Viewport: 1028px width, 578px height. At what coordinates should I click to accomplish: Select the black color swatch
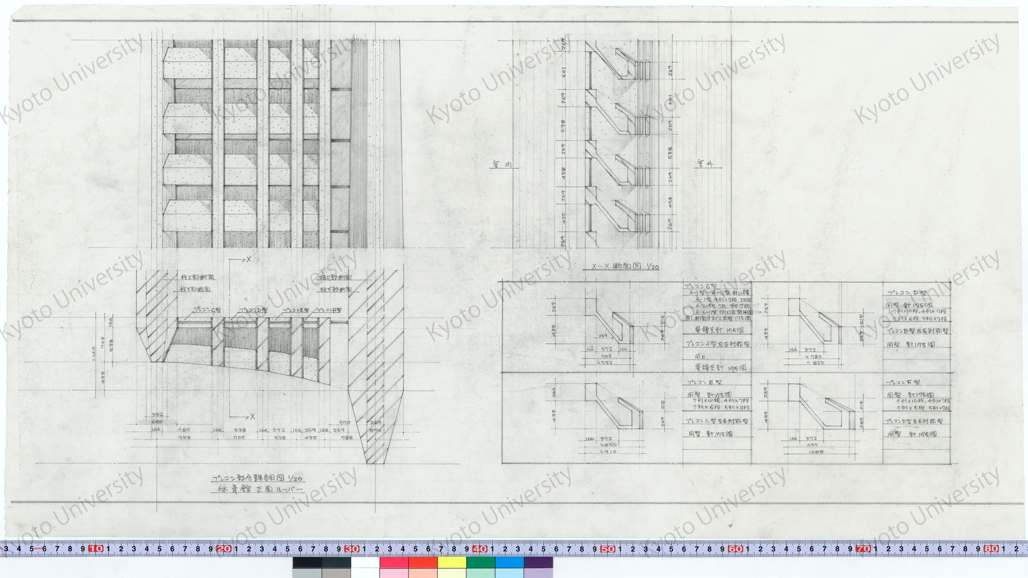point(307,562)
